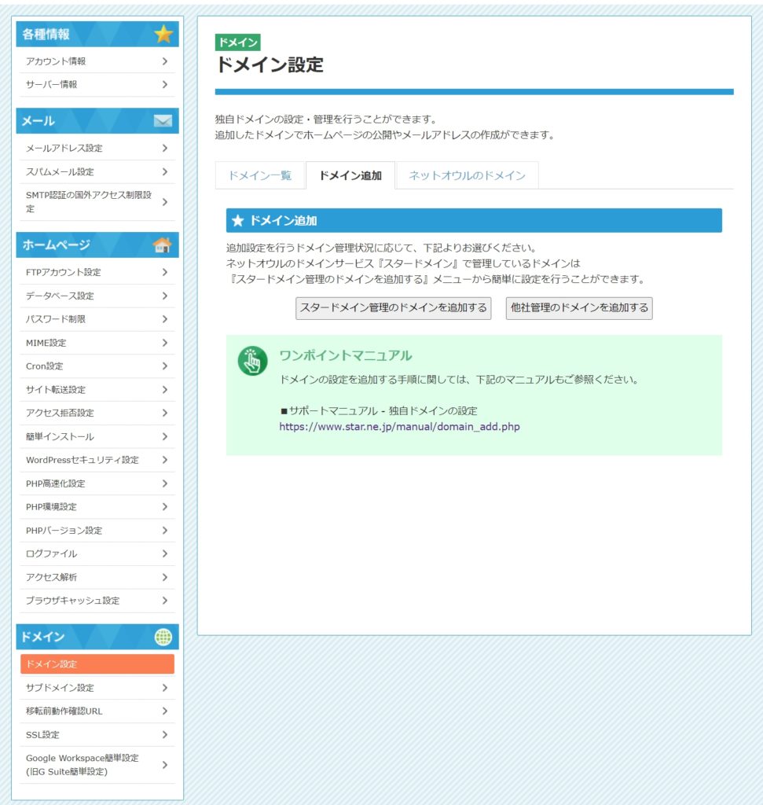763x805 pixels.
Task: Click the star icon in ドメイン追加 bar
Action: click(238, 221)
